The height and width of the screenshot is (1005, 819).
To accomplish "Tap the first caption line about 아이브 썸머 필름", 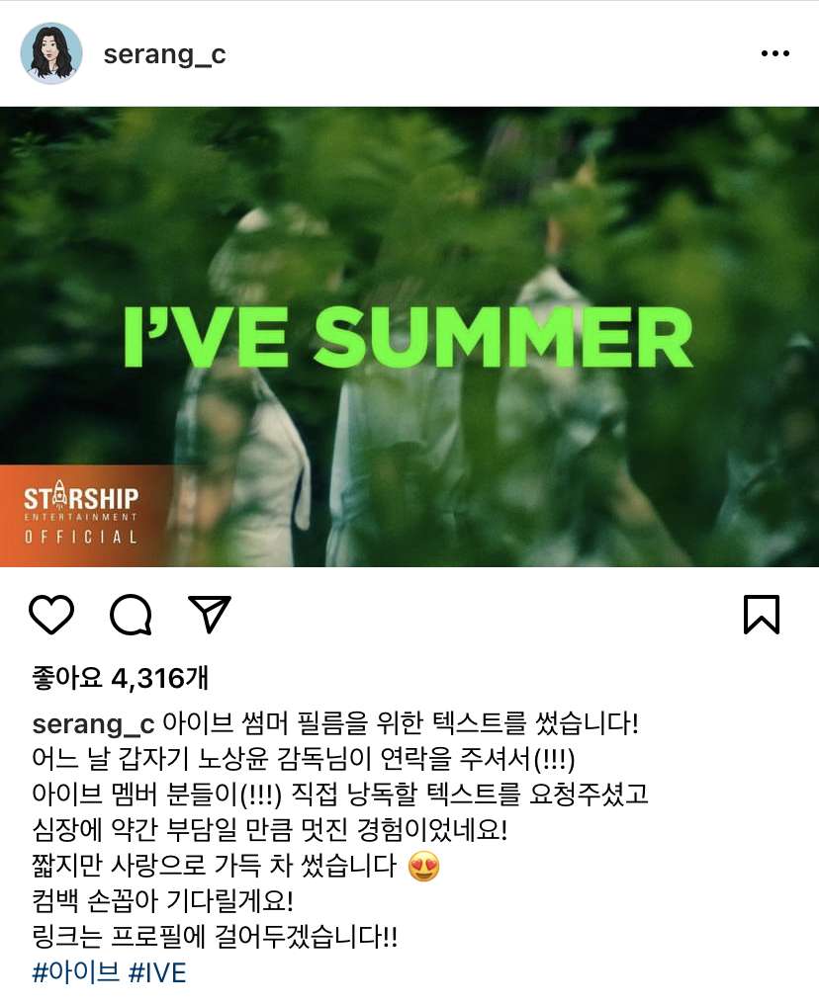I will tap(335, 724).
